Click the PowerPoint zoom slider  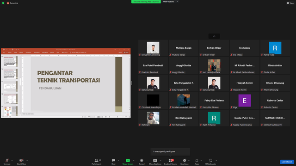[x=117, y=117]
